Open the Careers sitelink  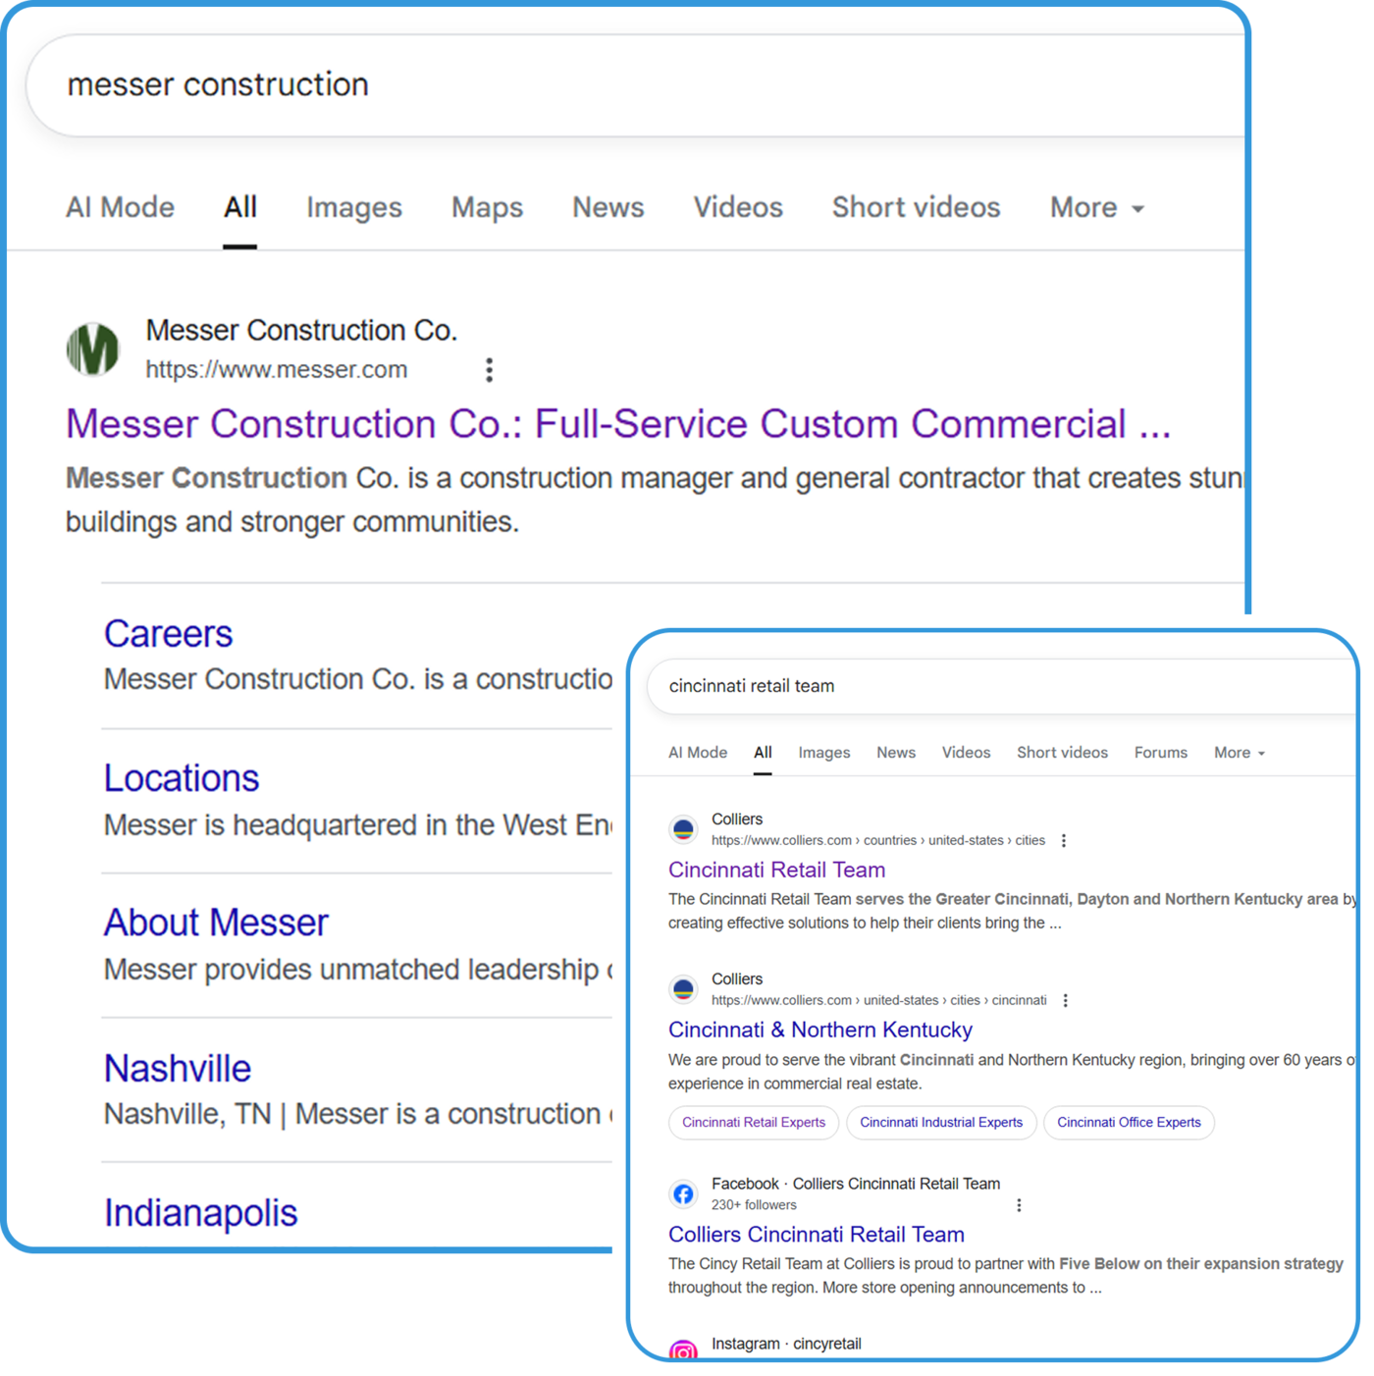click(169, 634)
